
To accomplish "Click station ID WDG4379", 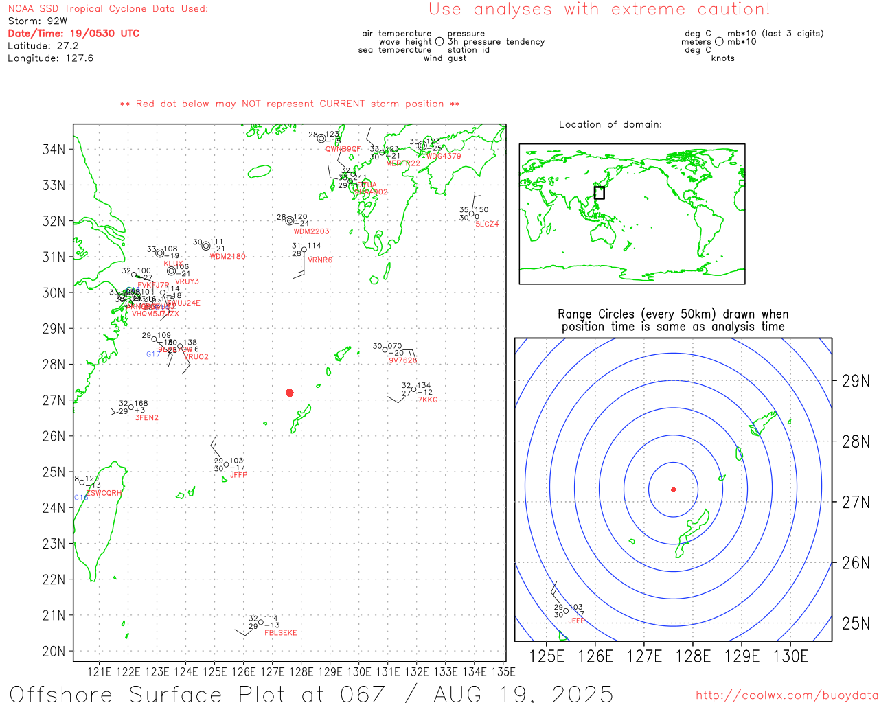I will 444,156.
